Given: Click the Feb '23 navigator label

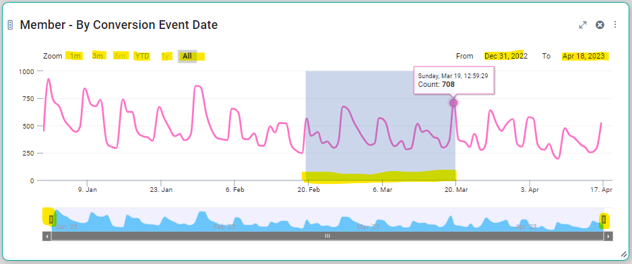Looking at the screenshot, I should point(224,227).
